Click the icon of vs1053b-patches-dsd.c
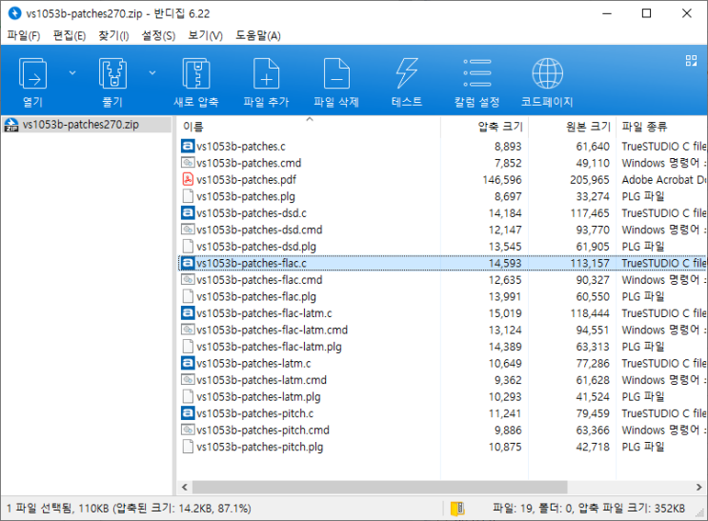This screenshot has width=708, height=521. 188,212
